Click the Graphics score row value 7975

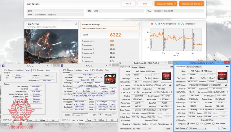coord(112,41)
